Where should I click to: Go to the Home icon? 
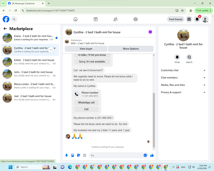click(76, 19)
